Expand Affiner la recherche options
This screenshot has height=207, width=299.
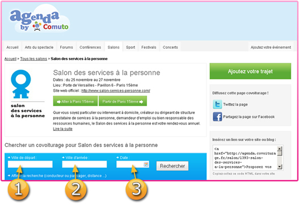coord(57,176)
